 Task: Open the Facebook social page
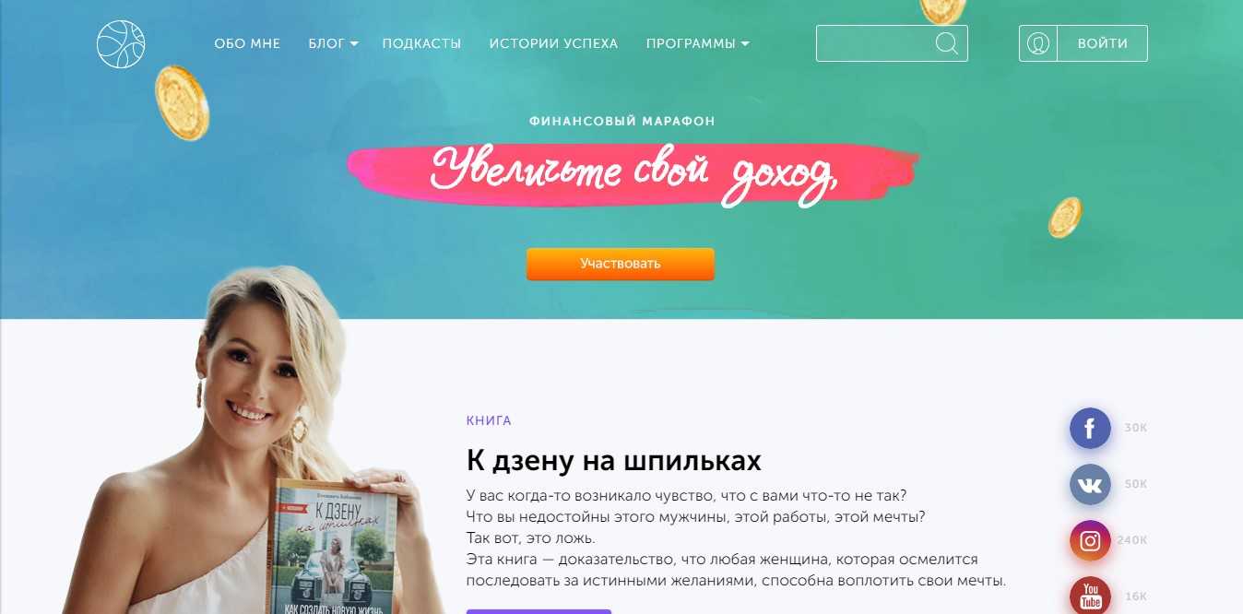1090,428
